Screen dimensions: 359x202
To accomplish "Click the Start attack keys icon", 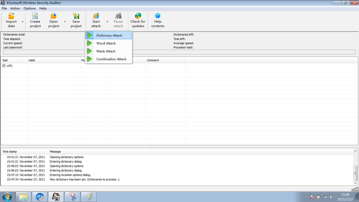I will coord(96,16).
